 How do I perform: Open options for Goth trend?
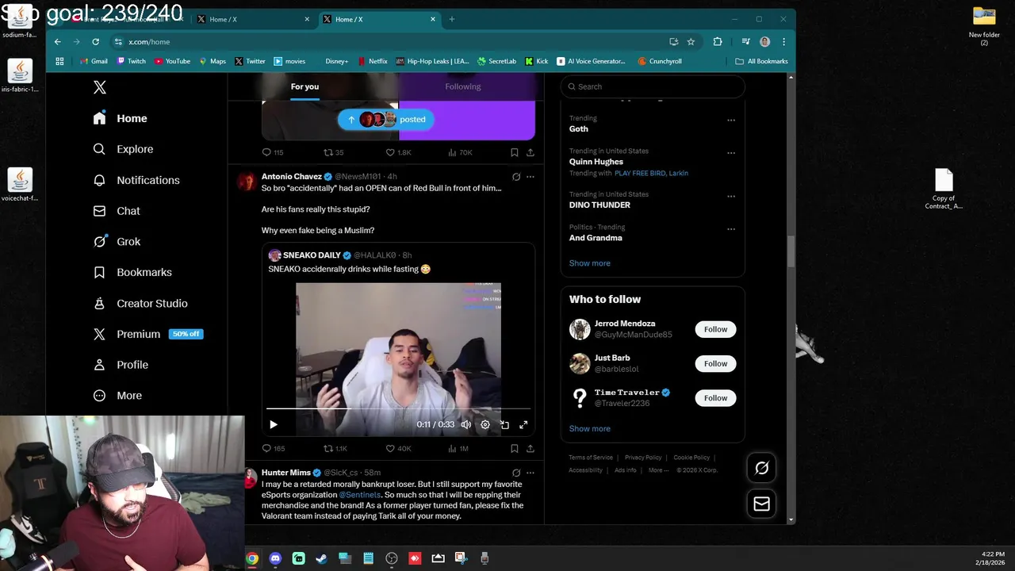point(731,121)
